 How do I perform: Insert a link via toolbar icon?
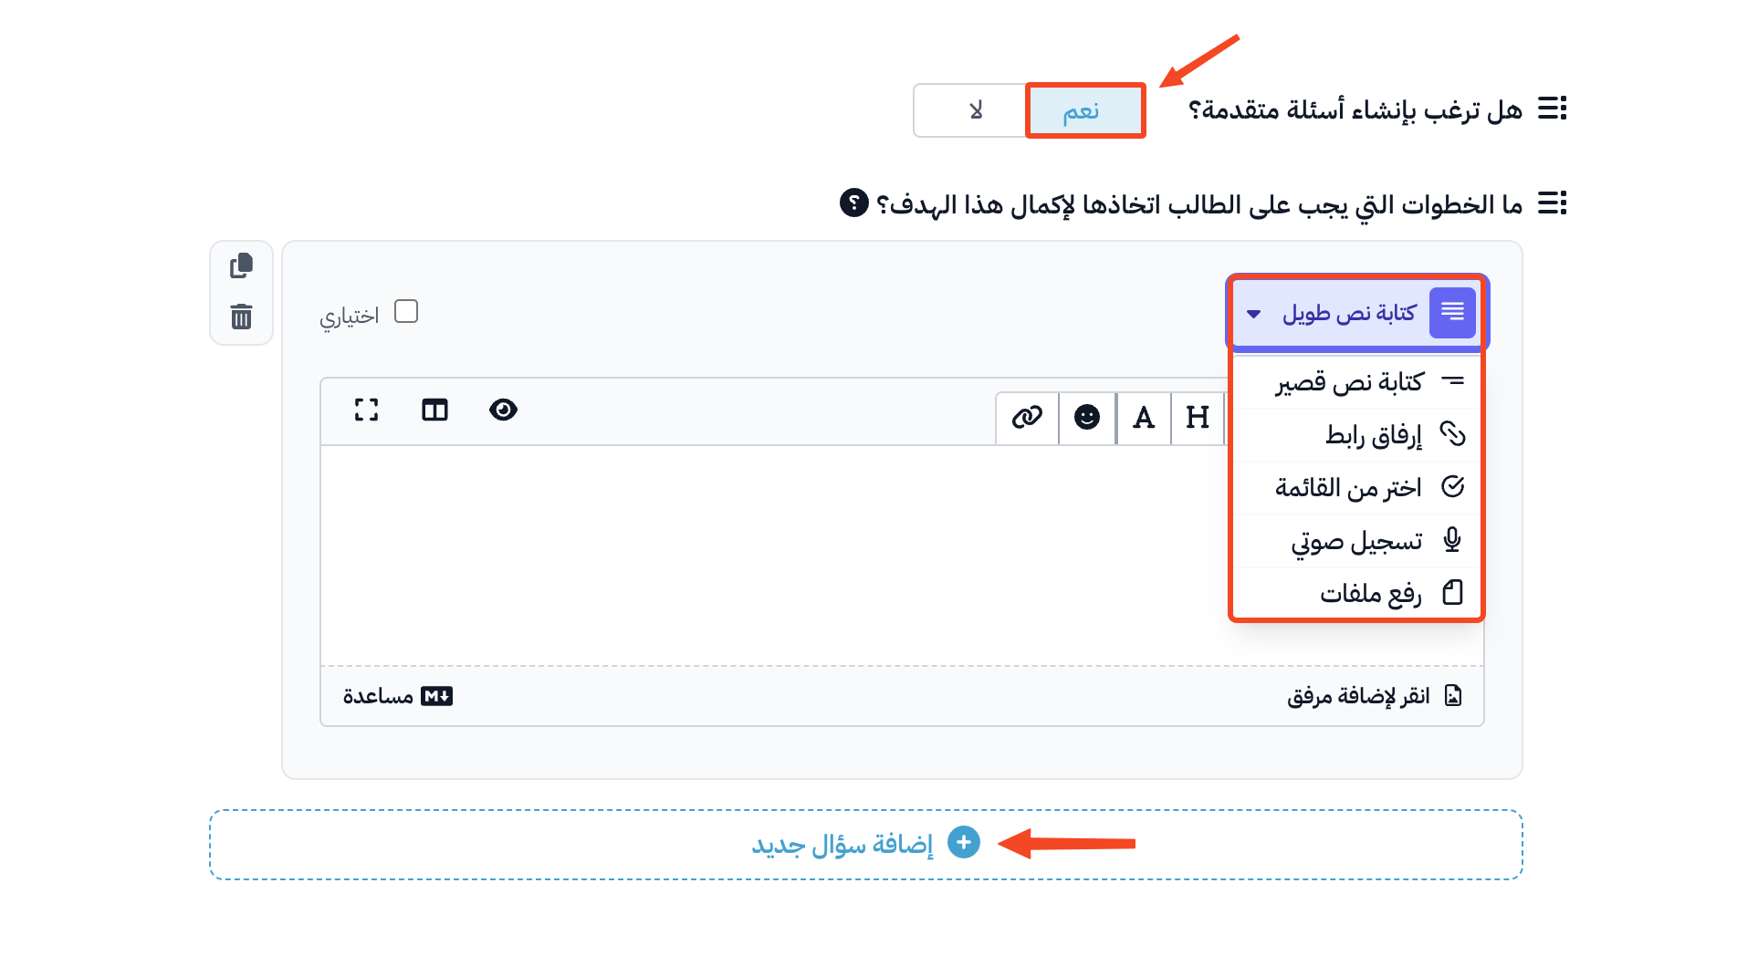pyautogui.click(x=1027, y=418)
